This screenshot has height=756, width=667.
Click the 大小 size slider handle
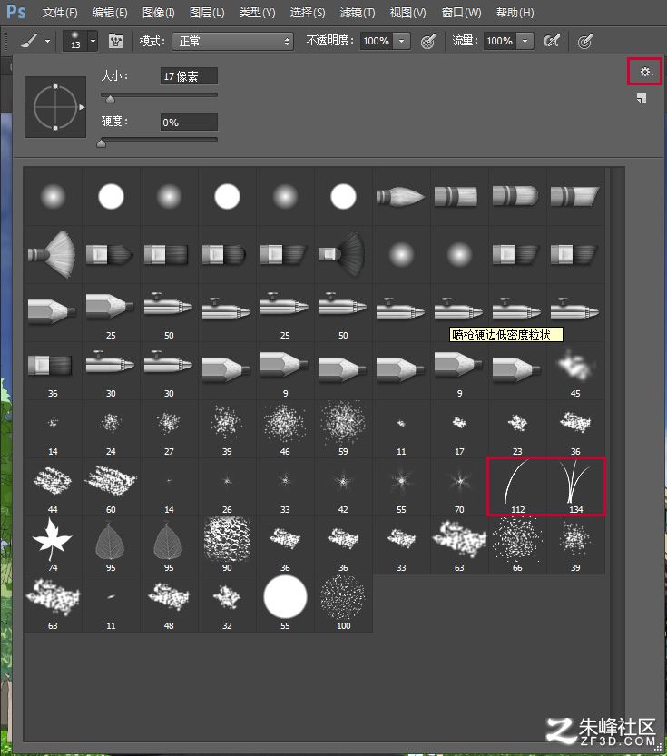click(x=111, y=99)
